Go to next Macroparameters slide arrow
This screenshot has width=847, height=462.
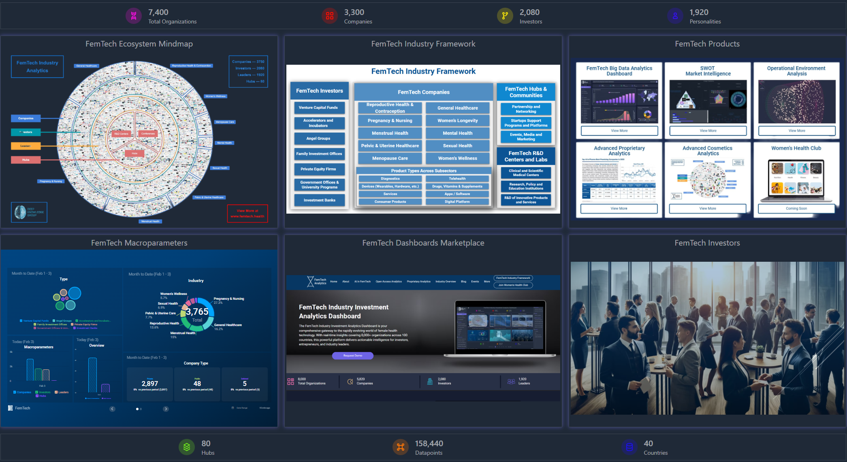tap(166, 409)
